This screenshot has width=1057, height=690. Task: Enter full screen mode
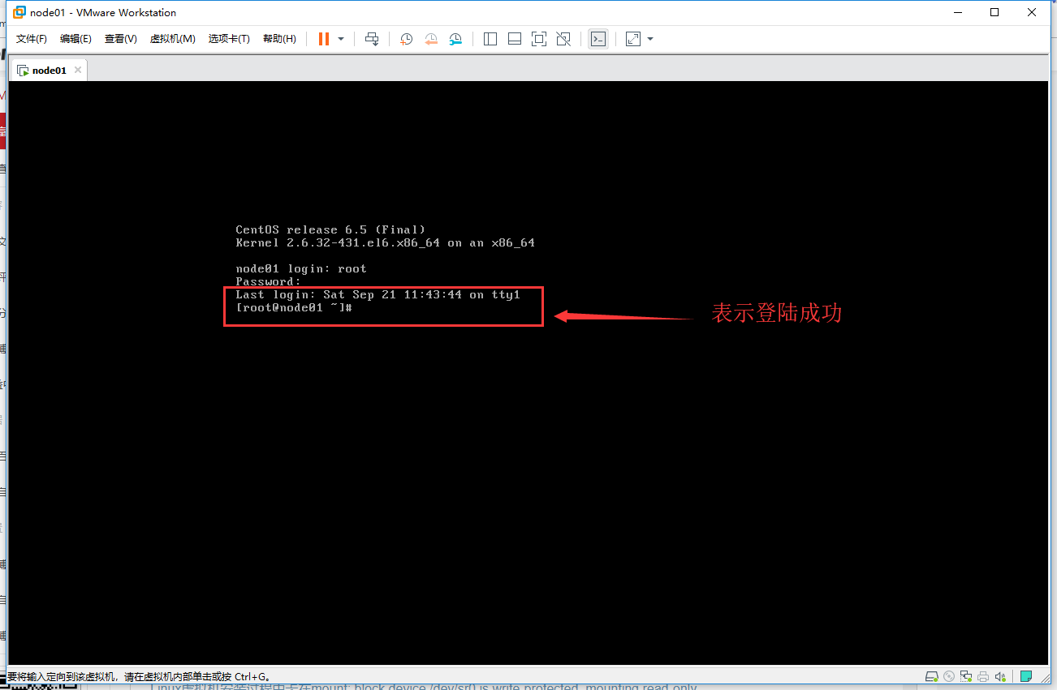539,39
